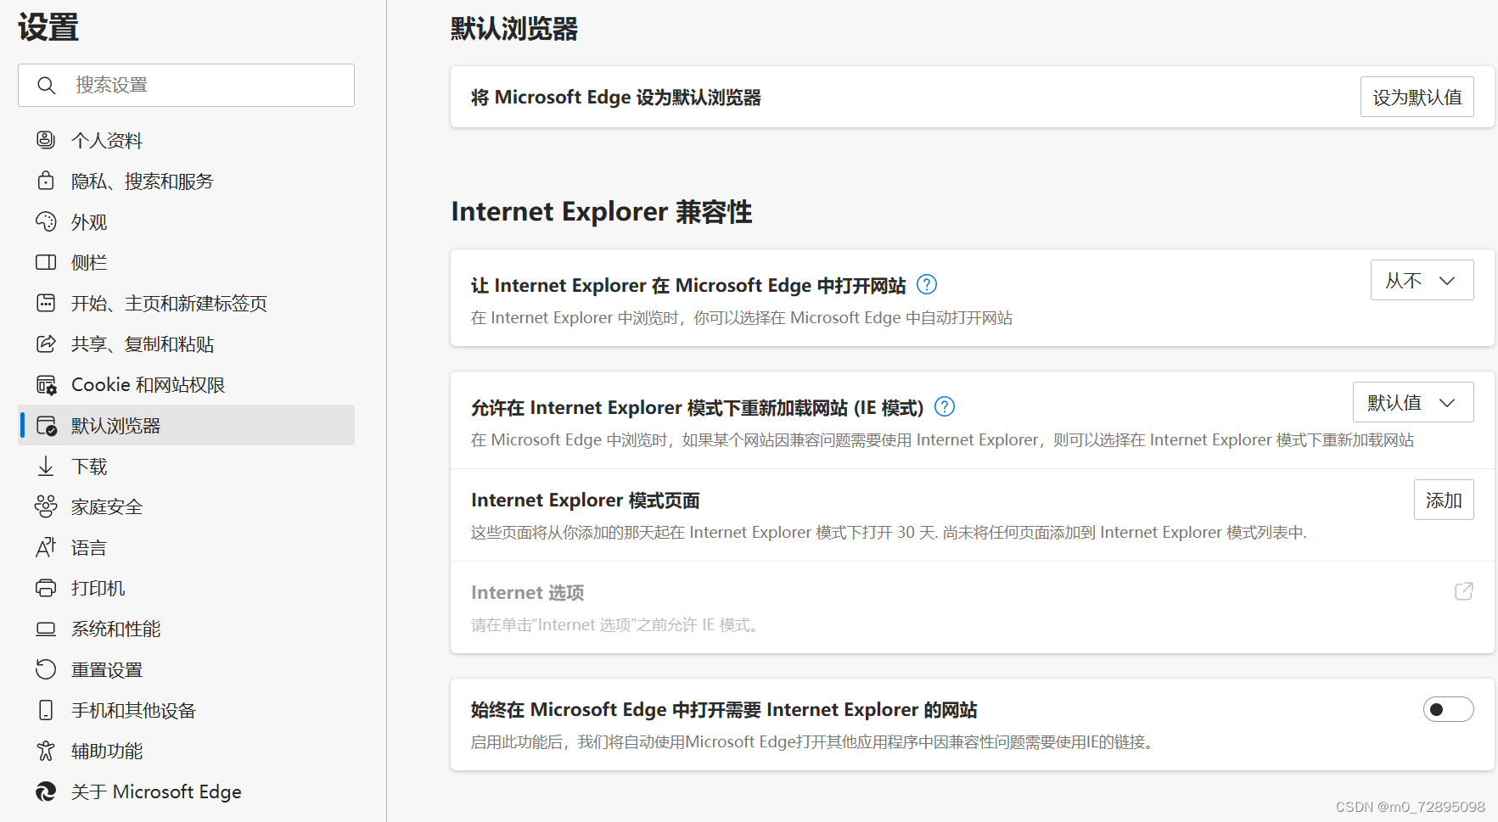Open 个人资料 settings page

(x=187, y=140)
